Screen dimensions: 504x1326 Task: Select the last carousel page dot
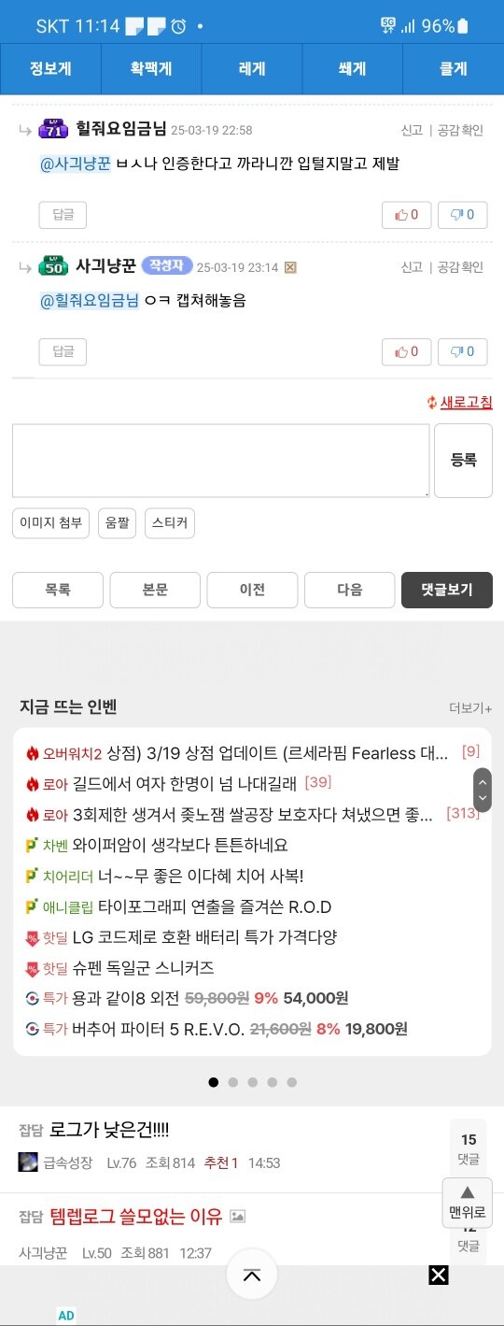click(x=292, y=1082)
